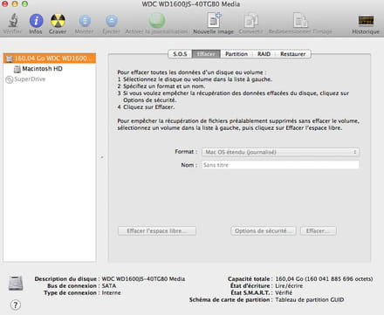Go to the Restaurer tab
The height and width of the screenshot is (315, 384).
pyautogui.click(x=292, y=54)
